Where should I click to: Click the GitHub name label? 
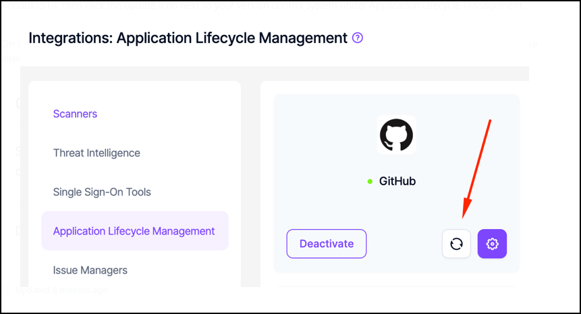pyautogui.click(x=397, y=181)
